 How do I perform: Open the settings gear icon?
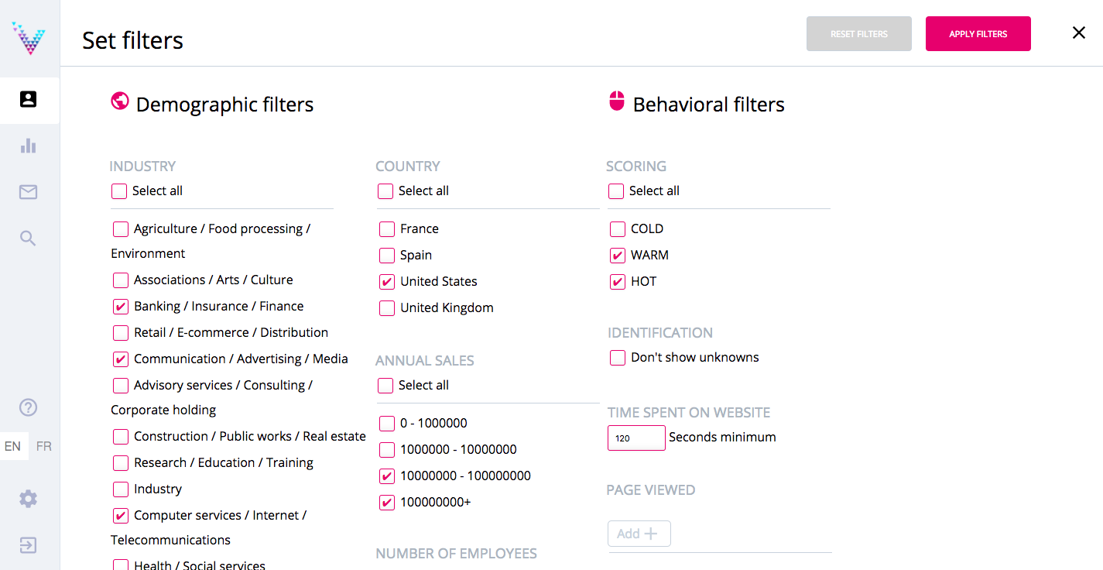[29, 499]
